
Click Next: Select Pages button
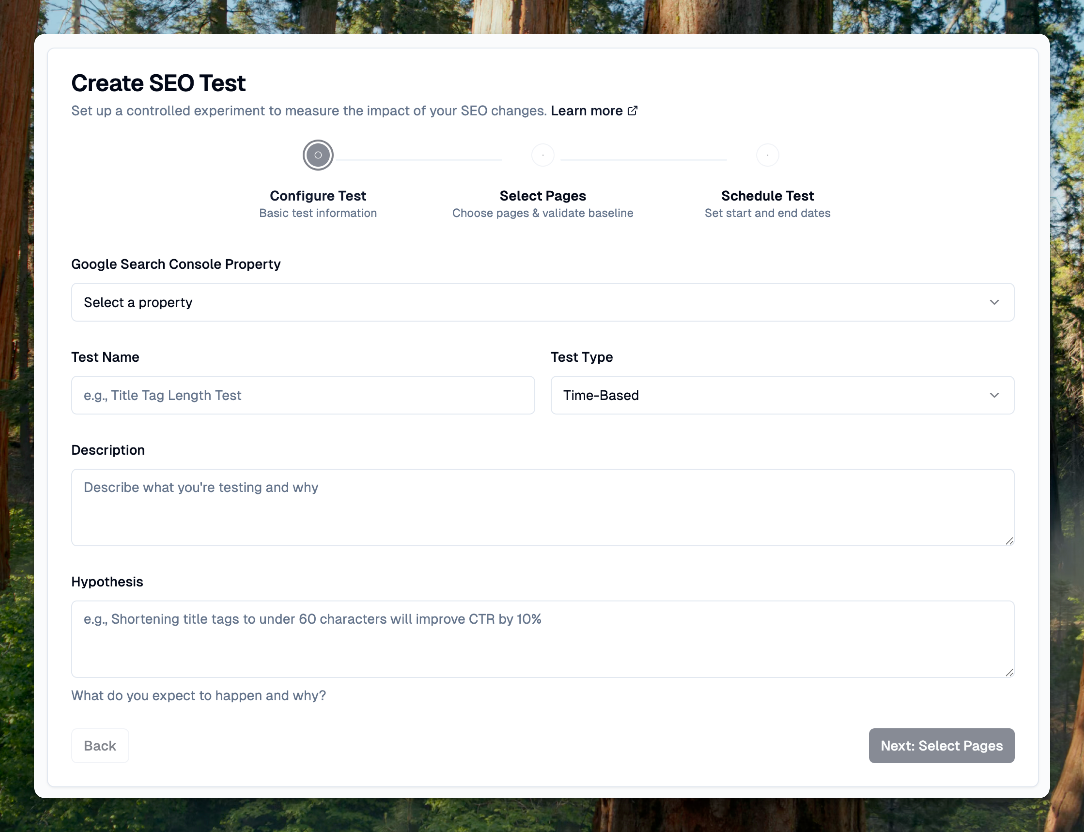[x=941, y=745]
